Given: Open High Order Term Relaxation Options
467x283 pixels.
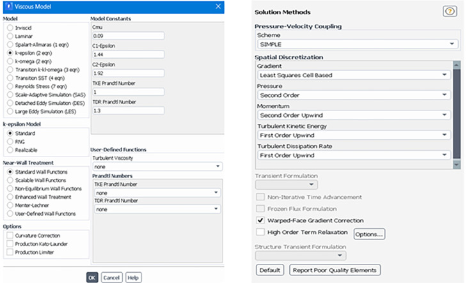Looking at the screenshot, I should (x=369, y=234).
